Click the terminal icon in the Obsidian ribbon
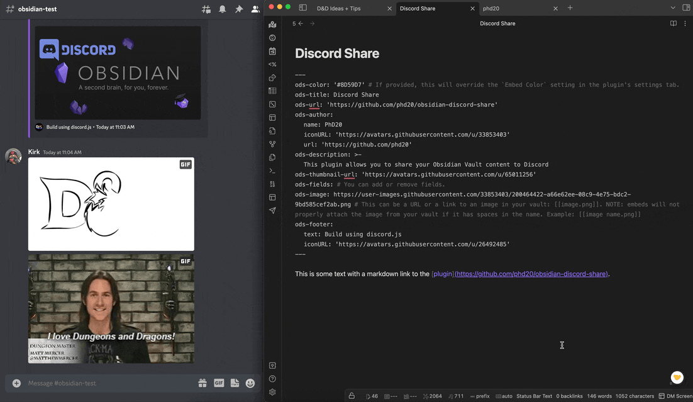The image size is (693, 402). click(x=272, y=170)
